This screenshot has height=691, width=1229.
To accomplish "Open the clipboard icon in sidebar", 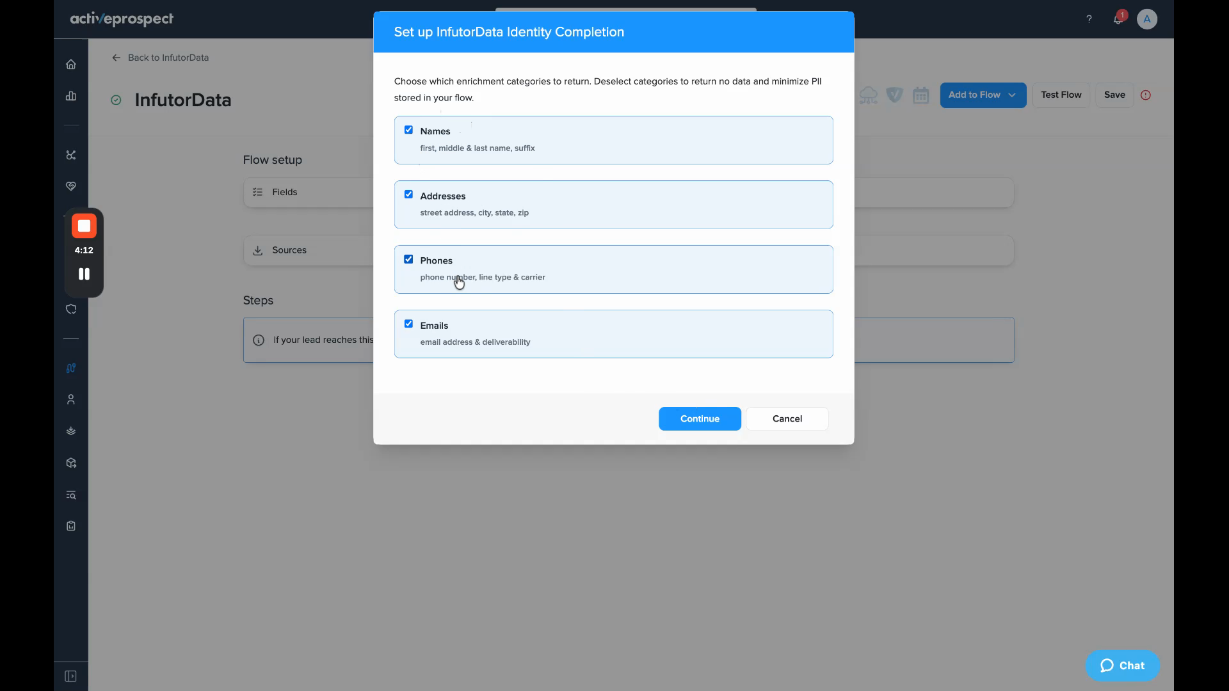I will click(x=71, y=526).
